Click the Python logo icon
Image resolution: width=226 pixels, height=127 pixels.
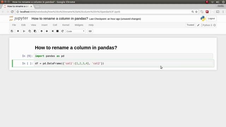click(x=203, y=19)
